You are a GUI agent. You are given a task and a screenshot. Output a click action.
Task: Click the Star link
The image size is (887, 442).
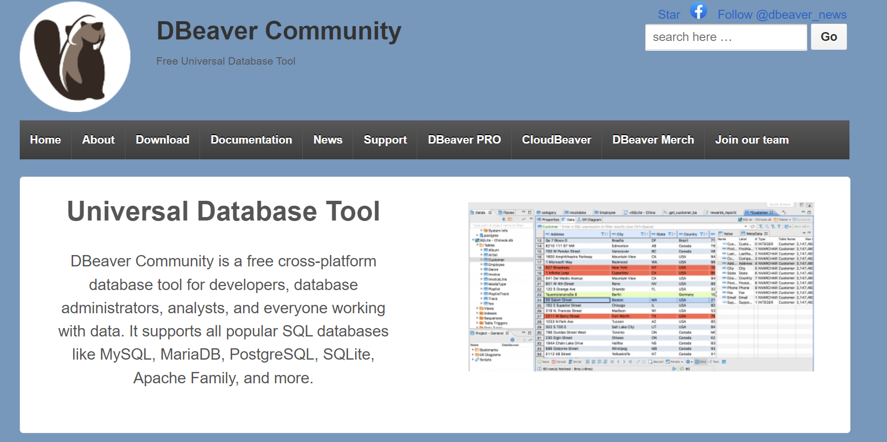click(x=669, y=15)
